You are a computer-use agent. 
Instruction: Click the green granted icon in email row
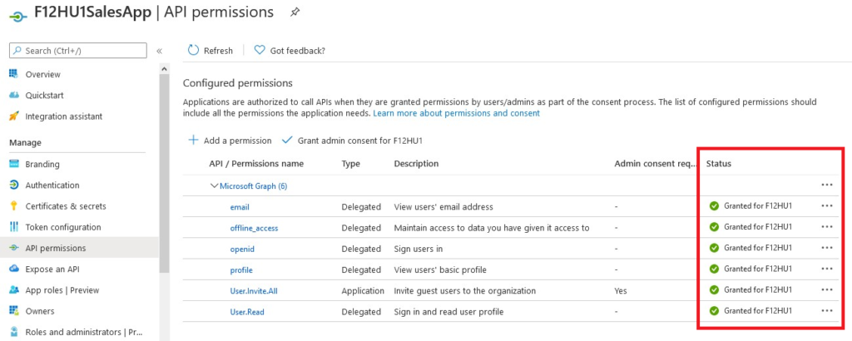click(714, 205)
